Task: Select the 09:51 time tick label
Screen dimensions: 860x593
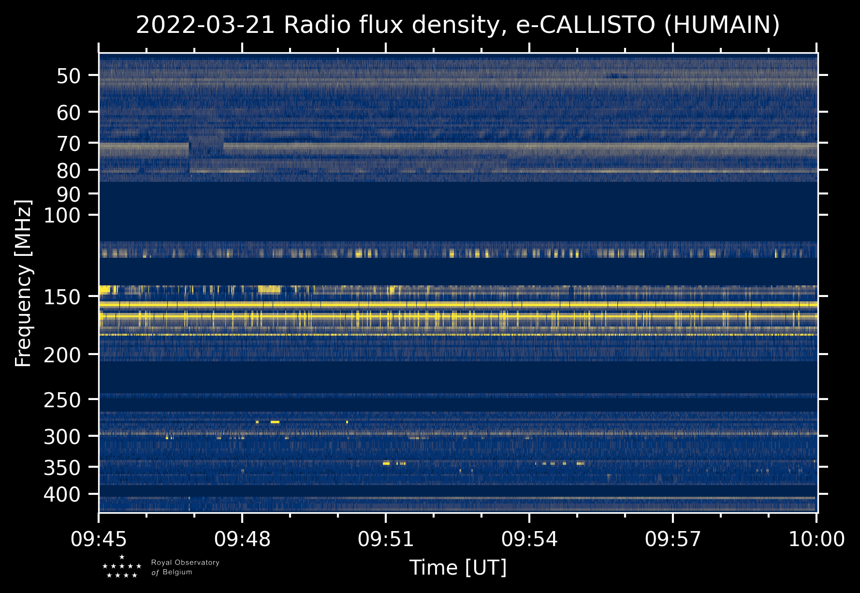Action: pos(386,539)
